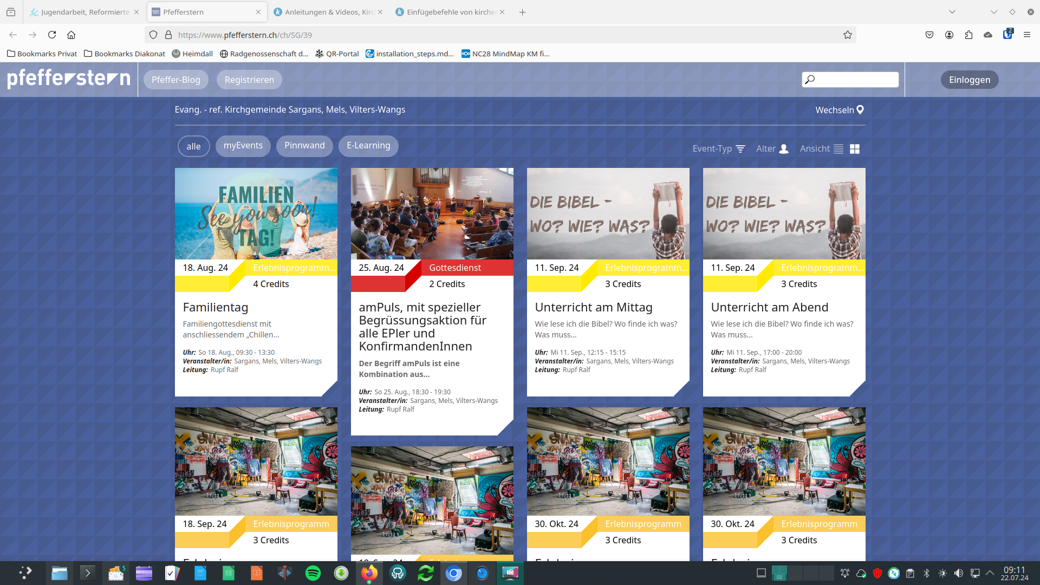Open the QR-Portal bookmark
1040x585 pixels.
coord(337,54)
